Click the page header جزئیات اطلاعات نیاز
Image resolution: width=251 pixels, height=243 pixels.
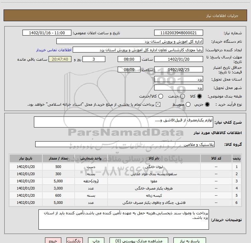[x=222, y=16]
